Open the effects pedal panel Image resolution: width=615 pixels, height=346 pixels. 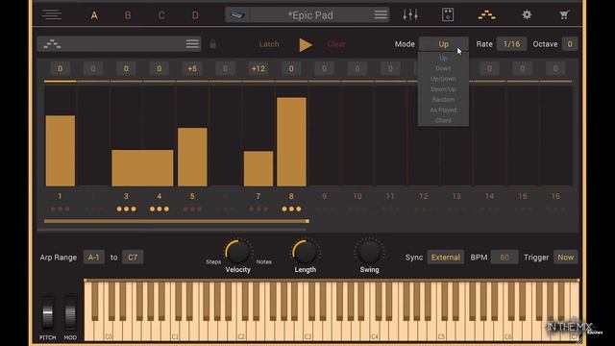(448, 15)
